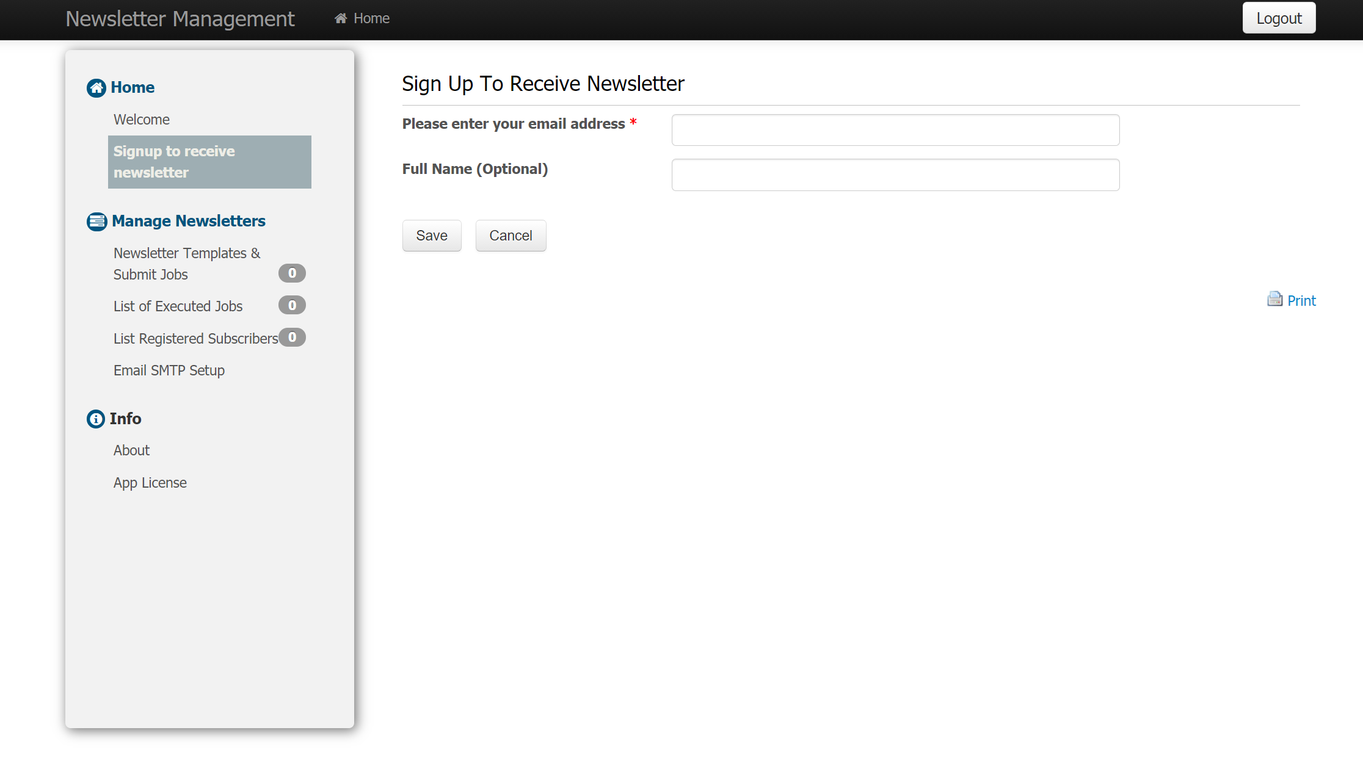Click the 'Sign Up To Receive Newsletter' heading
This screenshot has height=766, width=1363.
tap(543, 84)
